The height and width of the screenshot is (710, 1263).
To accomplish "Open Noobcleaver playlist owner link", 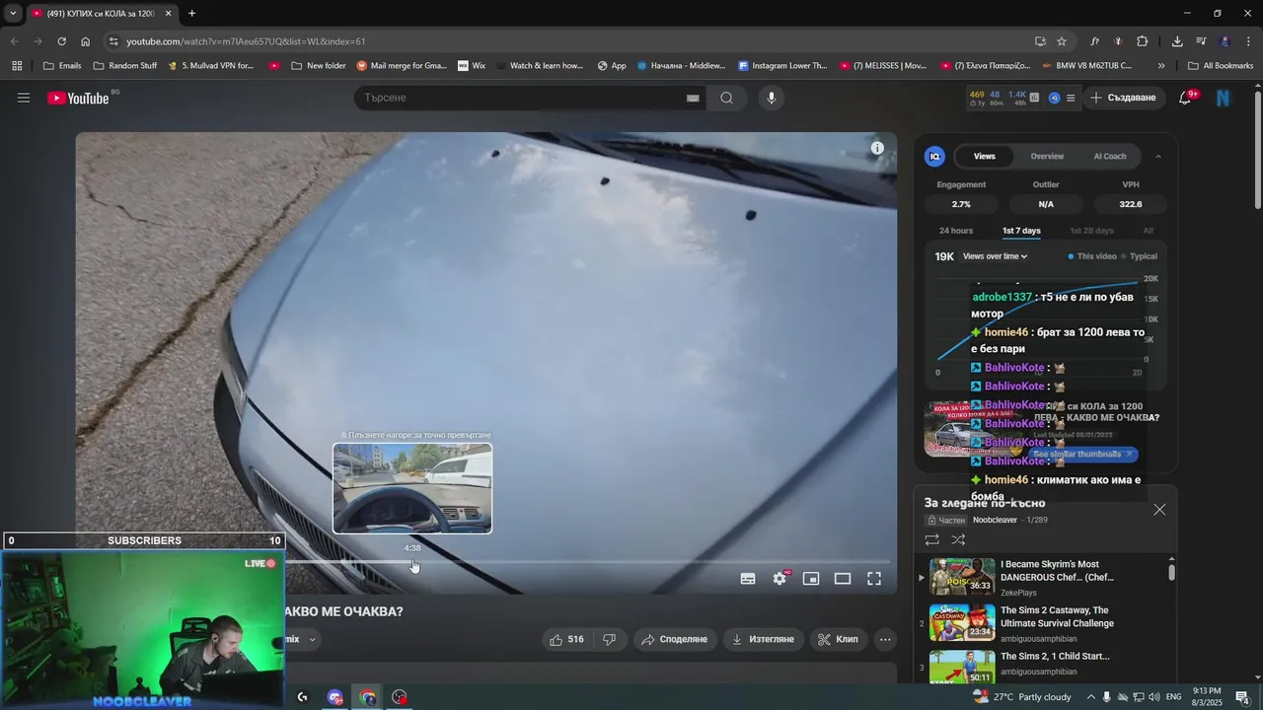I will click(995, 520).
